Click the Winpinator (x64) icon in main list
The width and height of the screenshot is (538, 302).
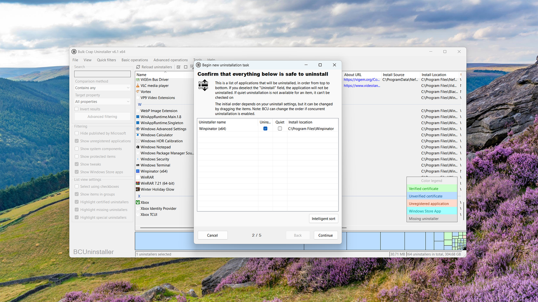[138, 171]
